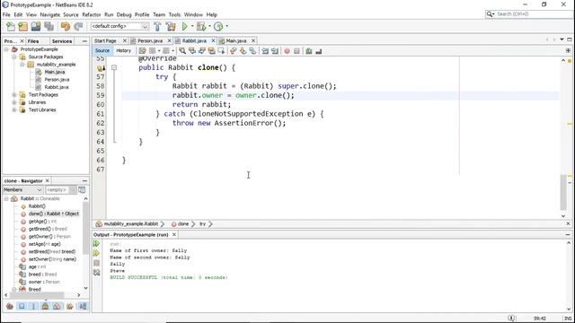The height and width of the screenshot is (323, 575).
Task: Click the clone breadcrumb in editor
Action: [183, 223]
